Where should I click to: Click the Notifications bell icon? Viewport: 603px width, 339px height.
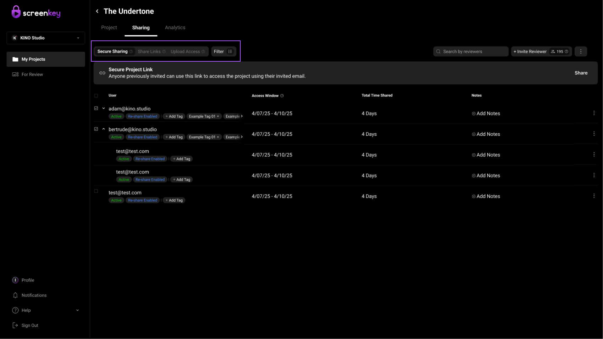click(x=15, y=295)
